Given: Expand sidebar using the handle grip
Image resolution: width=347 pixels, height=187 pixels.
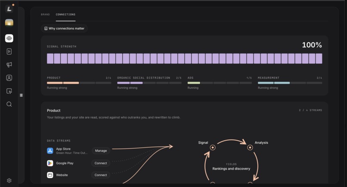Looking at the screenshot, I should click(x=21, y=95).
